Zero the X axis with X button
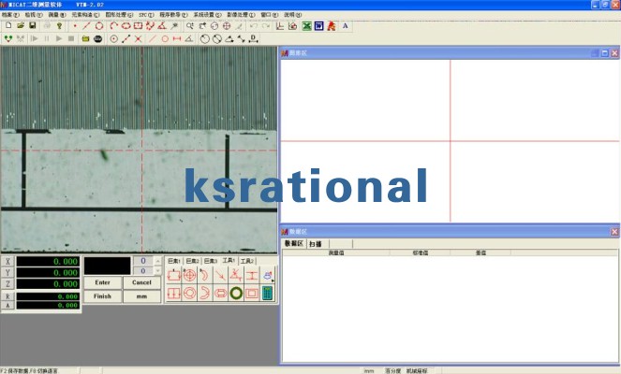621x374 pixels. (x=8, y=262)
